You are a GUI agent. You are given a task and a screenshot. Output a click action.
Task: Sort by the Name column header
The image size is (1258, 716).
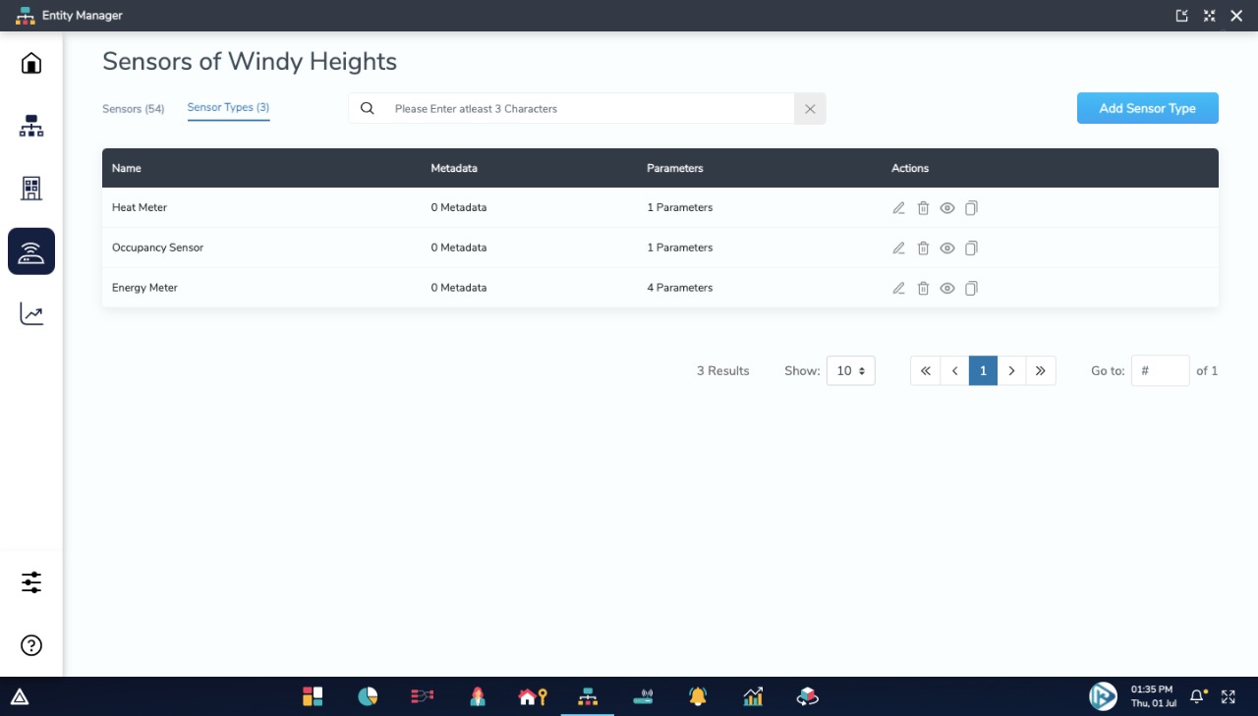(x=127, y=168)
